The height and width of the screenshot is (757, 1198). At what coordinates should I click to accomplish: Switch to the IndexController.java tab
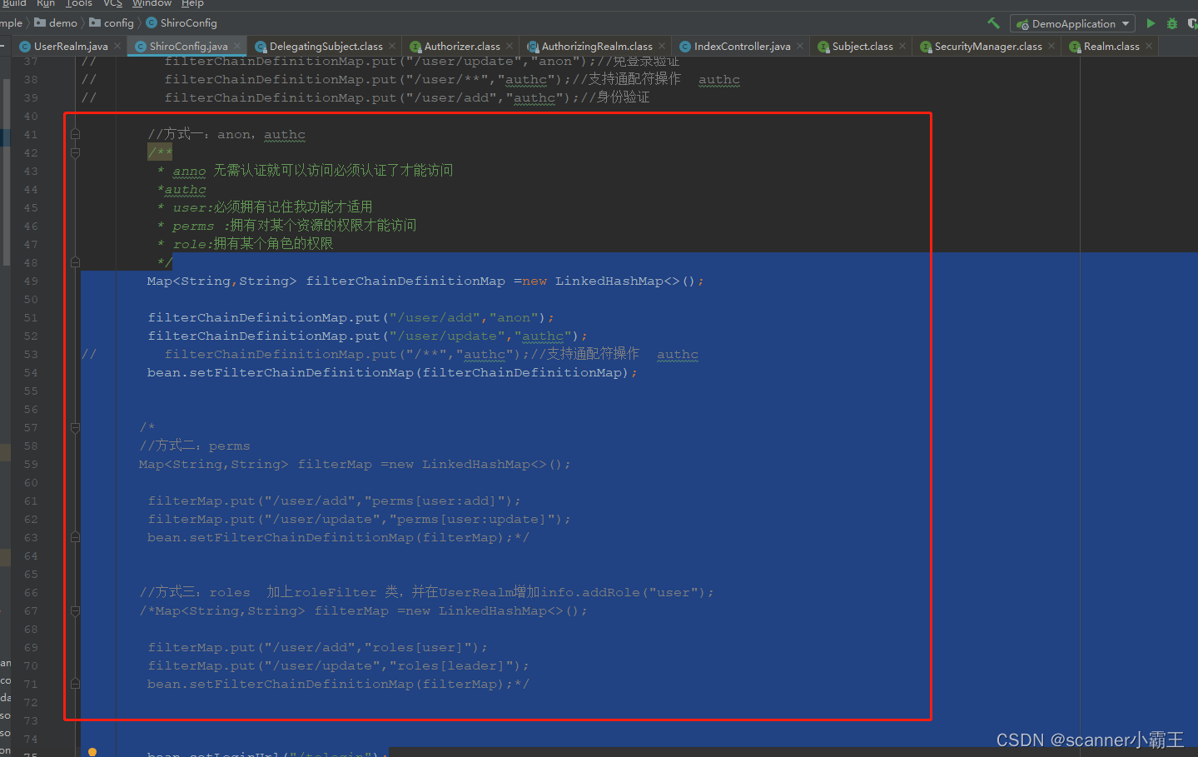coord(742,47)
